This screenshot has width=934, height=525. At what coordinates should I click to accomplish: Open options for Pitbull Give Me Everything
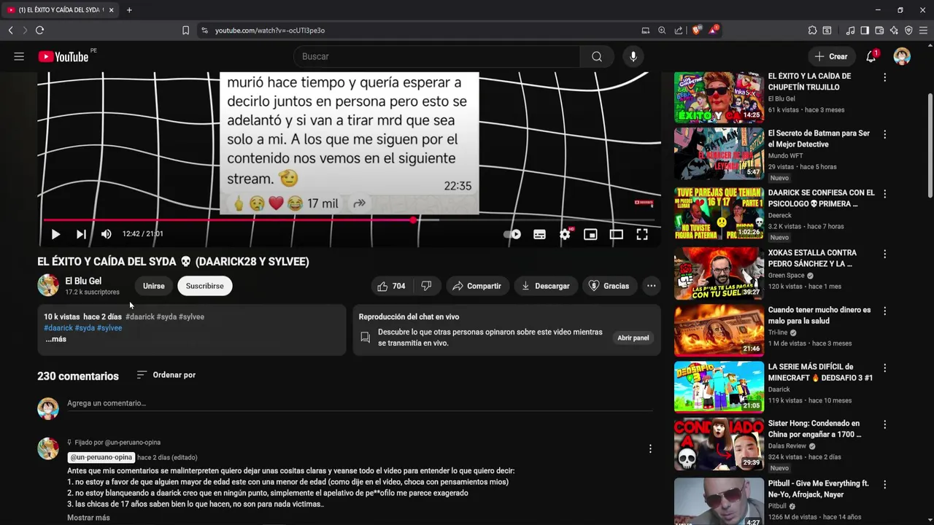click(884, 485)
